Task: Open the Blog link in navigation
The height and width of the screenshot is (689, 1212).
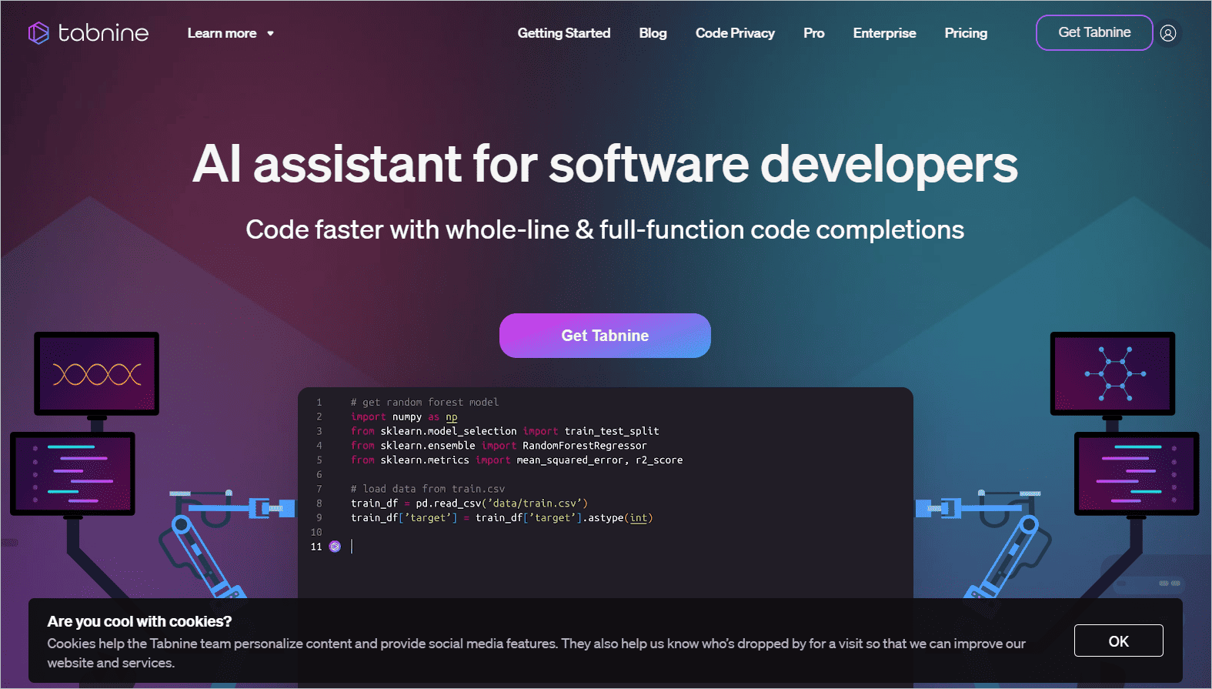Action: 653,33
